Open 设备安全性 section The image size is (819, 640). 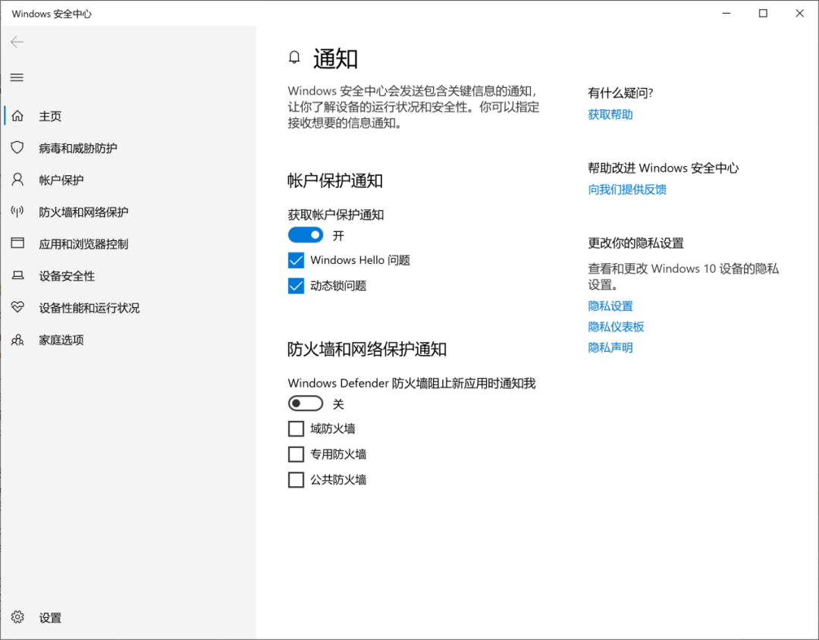(67, 276)
